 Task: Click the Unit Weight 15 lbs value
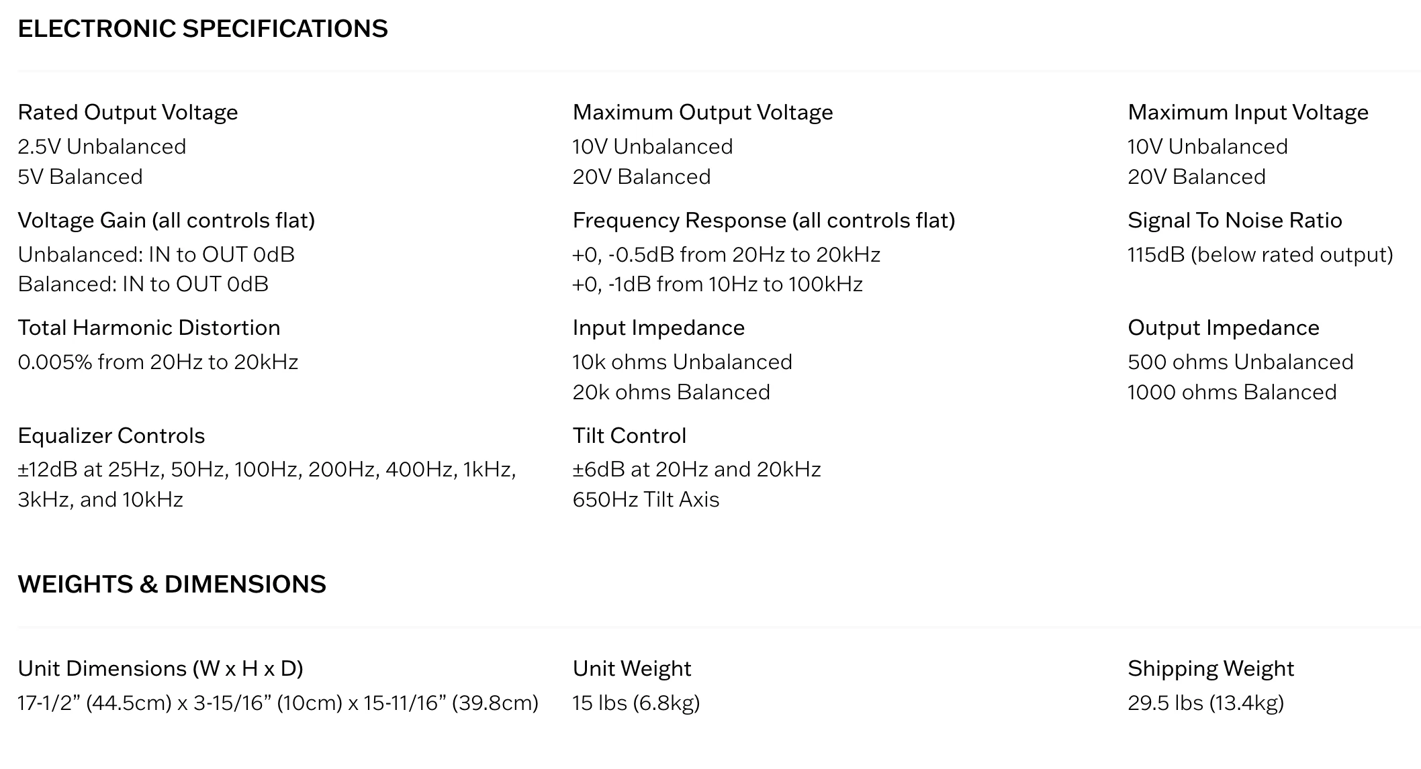coord(636,703)
